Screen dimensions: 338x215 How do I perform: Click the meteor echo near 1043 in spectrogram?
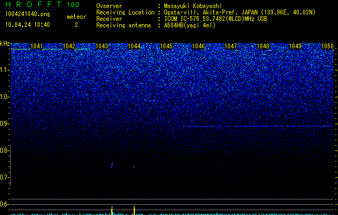pos(112,166)
